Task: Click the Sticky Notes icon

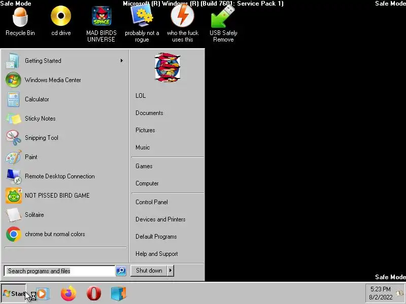Action: pyautogui.click(x=14, y=119)
